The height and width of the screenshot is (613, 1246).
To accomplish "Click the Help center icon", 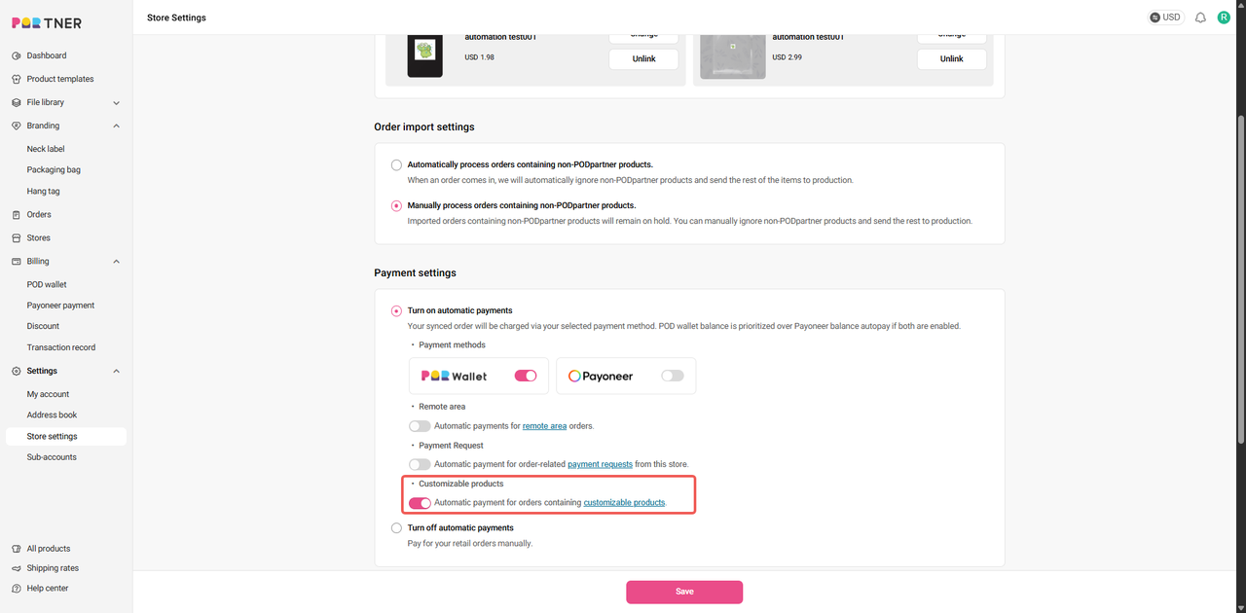I will pyautogui.click(x=17, y=589).
